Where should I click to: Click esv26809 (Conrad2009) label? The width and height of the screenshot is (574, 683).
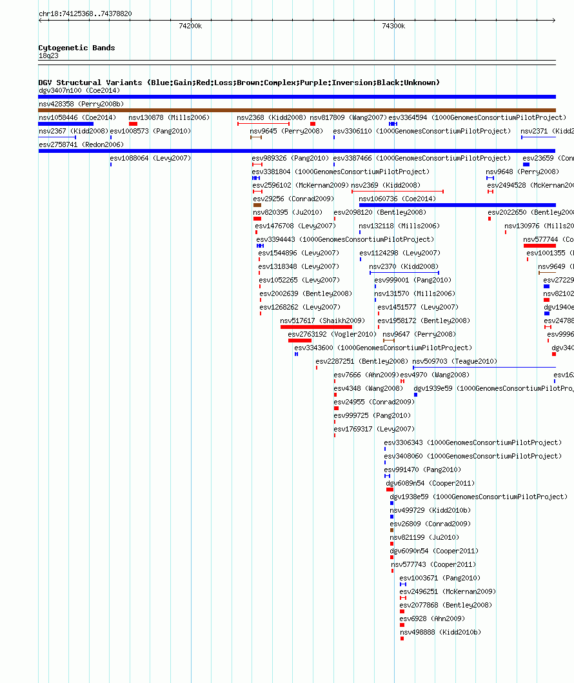[430, 524]
